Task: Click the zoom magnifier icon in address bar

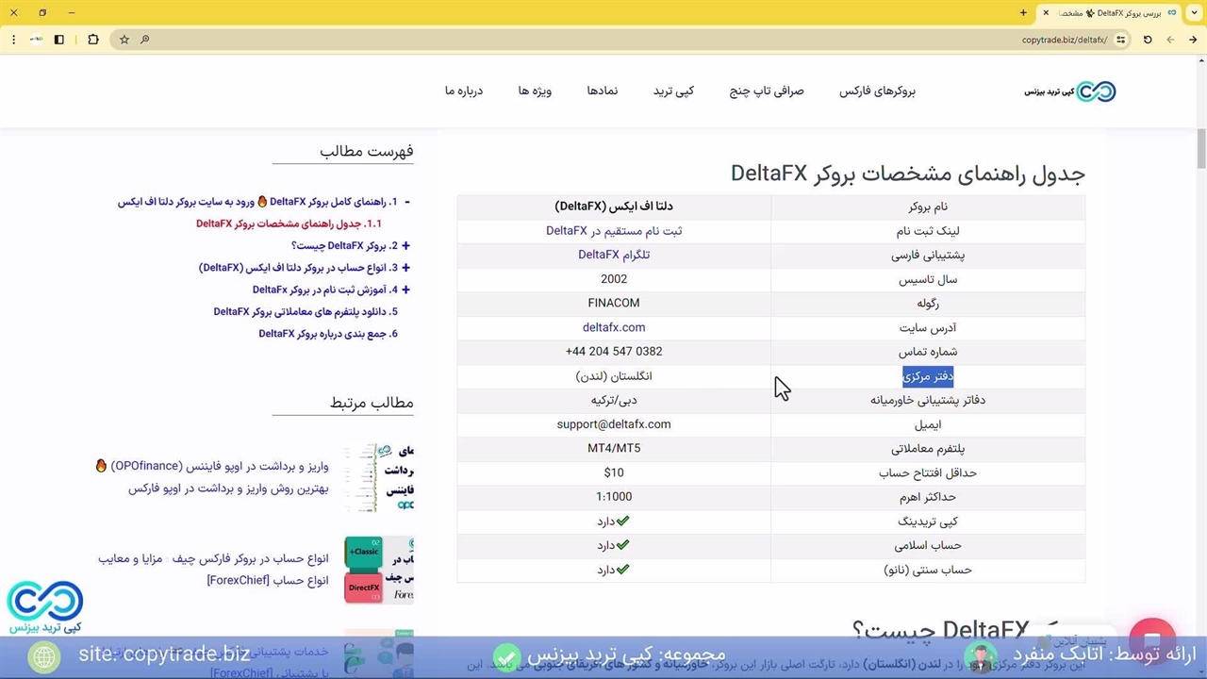Action: tap(144, 40)
